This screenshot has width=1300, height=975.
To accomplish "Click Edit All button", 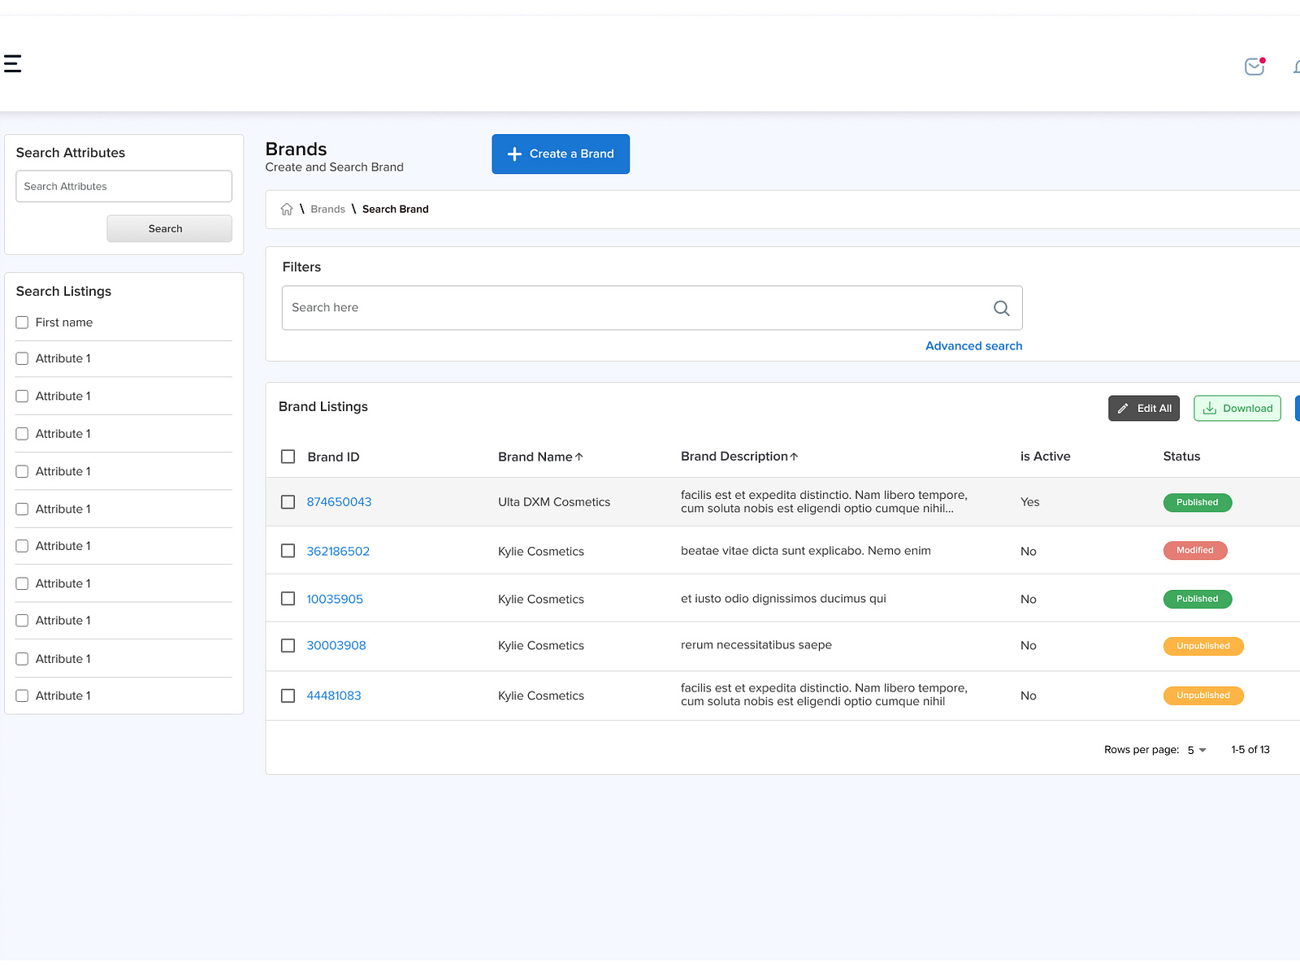I will (1144, 409).
